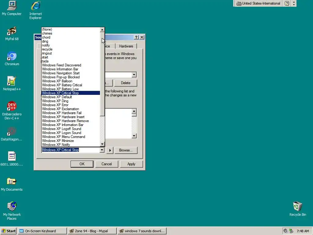Image resolution: width=313 pixels, height=235 pixels.
Task: Pick Windows Pop-up Blocked sound
Action: [x=71, y=77]
